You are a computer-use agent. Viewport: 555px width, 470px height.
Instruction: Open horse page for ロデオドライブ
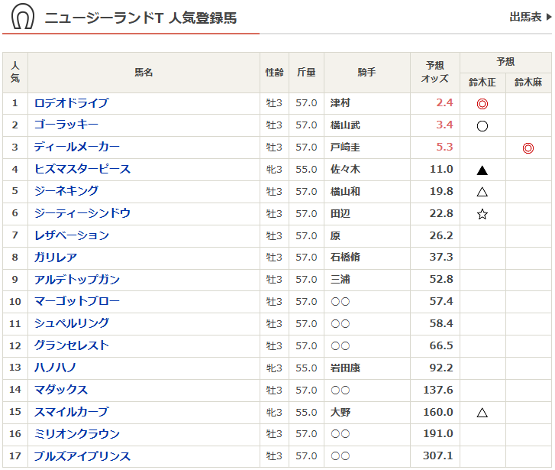pyautogui.click(x=71, y=103)
